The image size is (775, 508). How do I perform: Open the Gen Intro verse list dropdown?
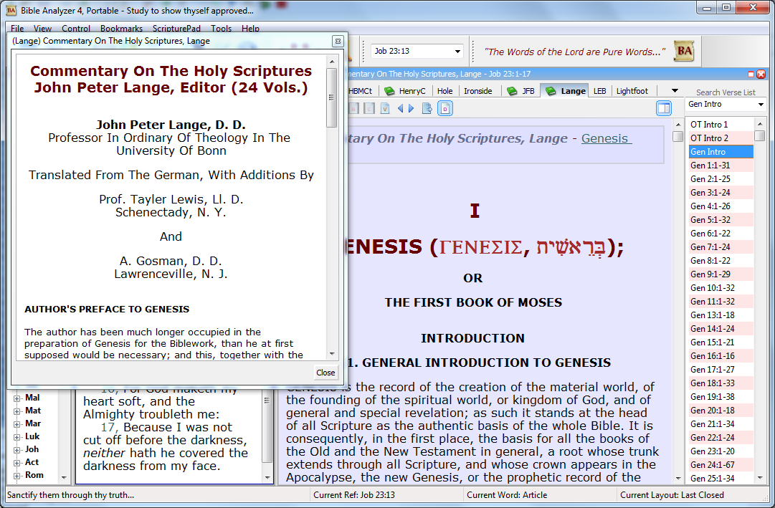(x=759, y=105)
